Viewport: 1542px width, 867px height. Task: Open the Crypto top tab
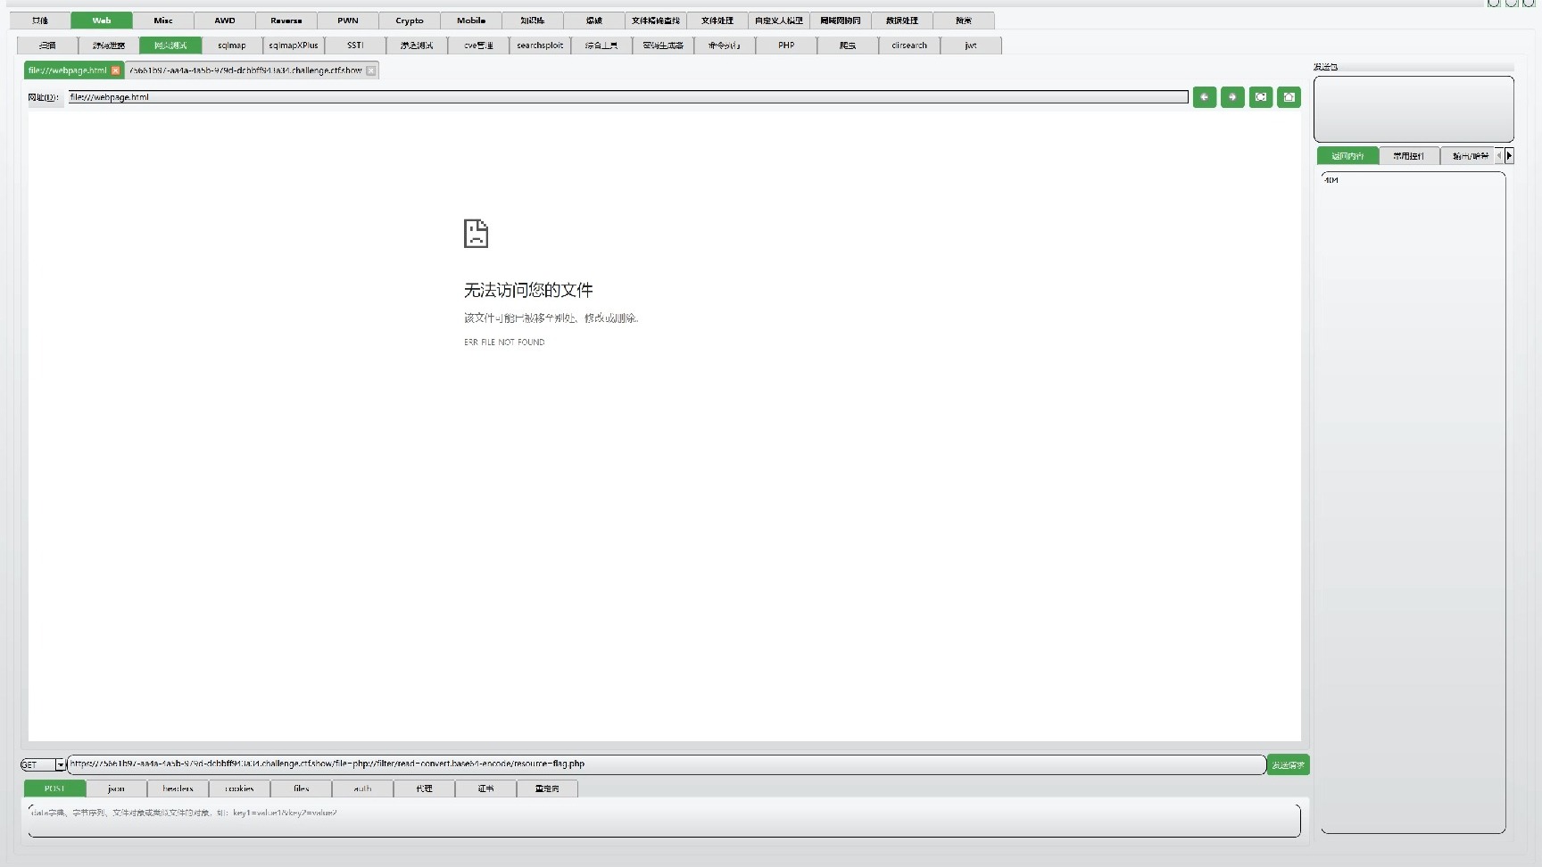[410, 21]
